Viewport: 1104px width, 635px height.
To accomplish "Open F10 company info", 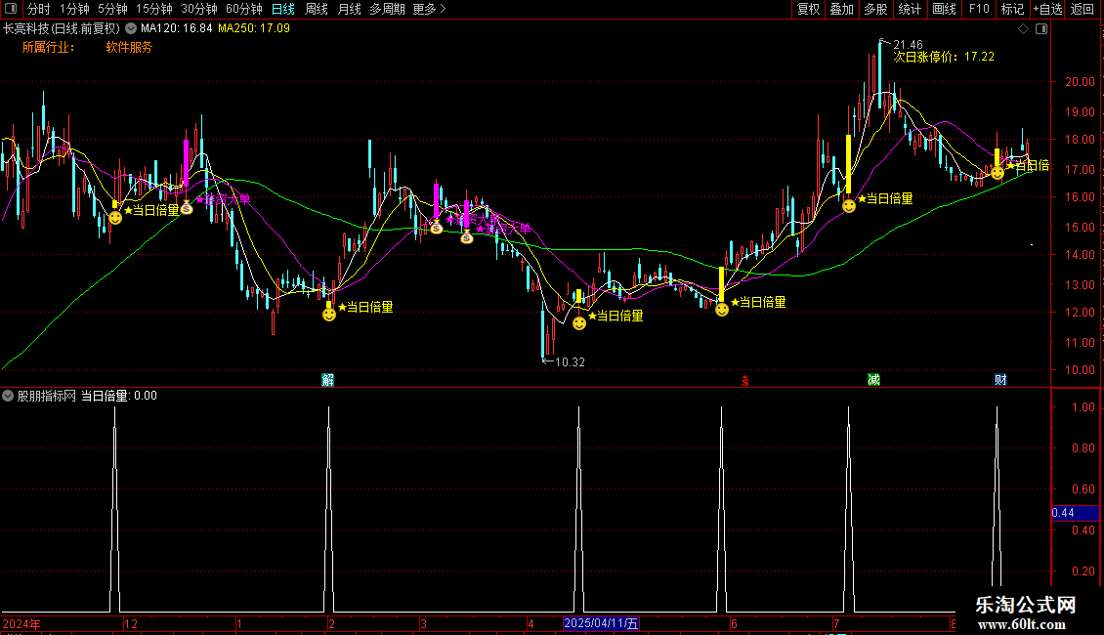I will (979, 9).
